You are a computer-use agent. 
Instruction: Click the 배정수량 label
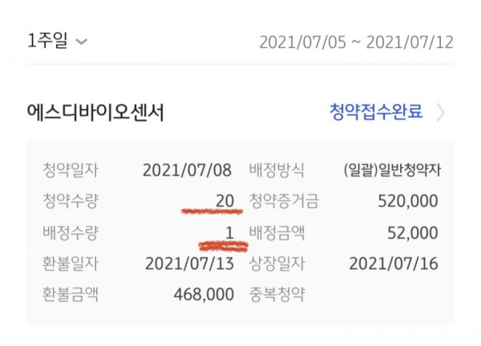coord(71,233)
